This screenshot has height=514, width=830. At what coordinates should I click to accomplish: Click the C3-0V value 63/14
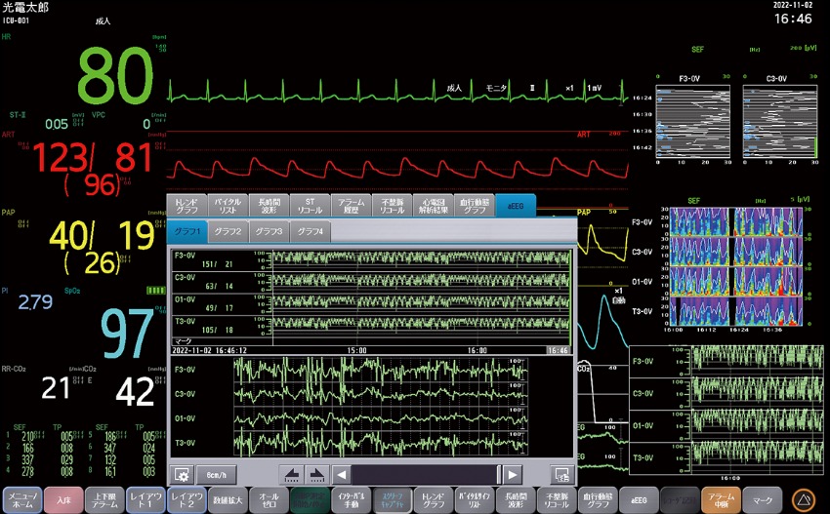219,286
